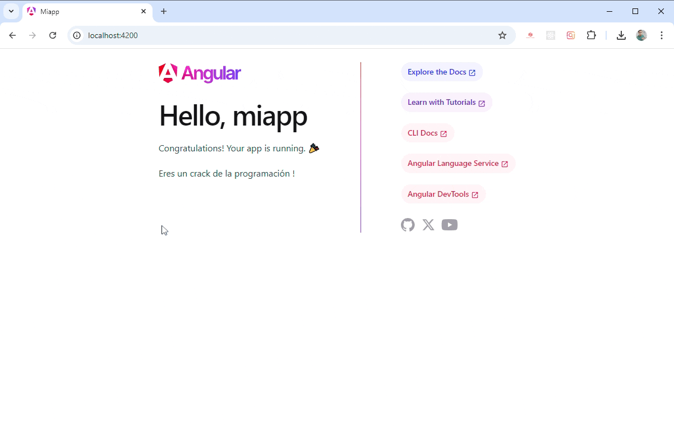The height and width of the screenshot is (426, 674).
Task: Open the X (Twitter) icon link
Action: (428, 225)
